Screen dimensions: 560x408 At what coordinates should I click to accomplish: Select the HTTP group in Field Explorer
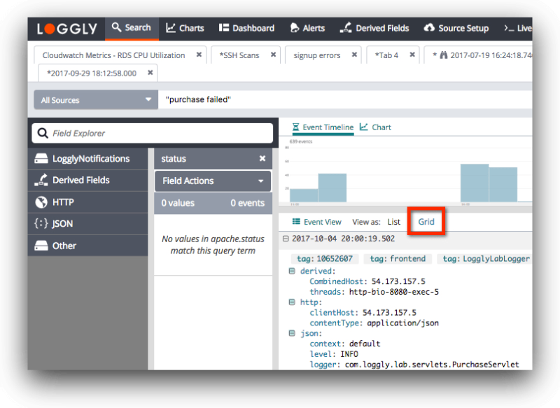click(x=63, y=202)
